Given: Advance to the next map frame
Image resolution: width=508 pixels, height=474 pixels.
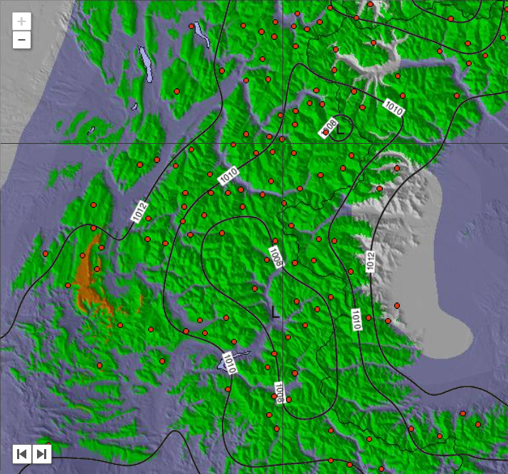Looking at the screenshot, I should point(42,453).
